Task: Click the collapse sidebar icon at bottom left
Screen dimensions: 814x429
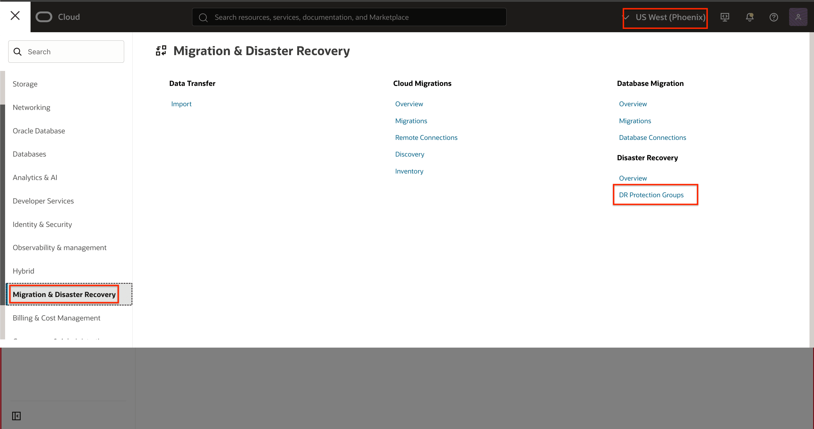Action: click(16, 416)
